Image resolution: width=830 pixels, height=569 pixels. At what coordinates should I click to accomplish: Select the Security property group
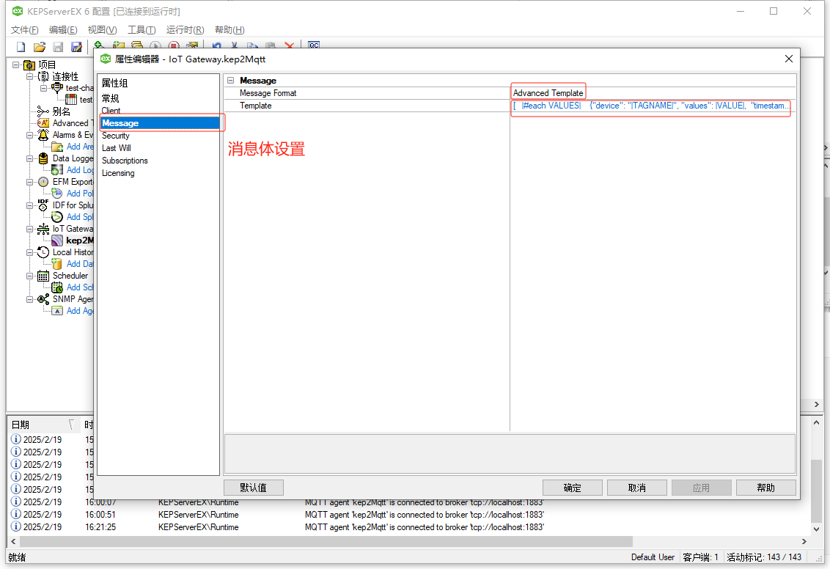click(115, 136)
